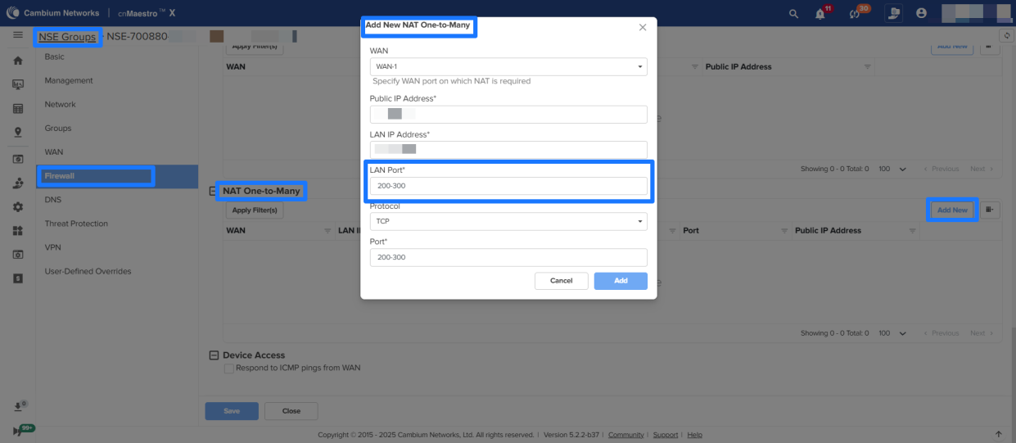The width and height of the screenshot is (1016, 443).
Task: Collapse the Device Access section
Action: [214, 355]
